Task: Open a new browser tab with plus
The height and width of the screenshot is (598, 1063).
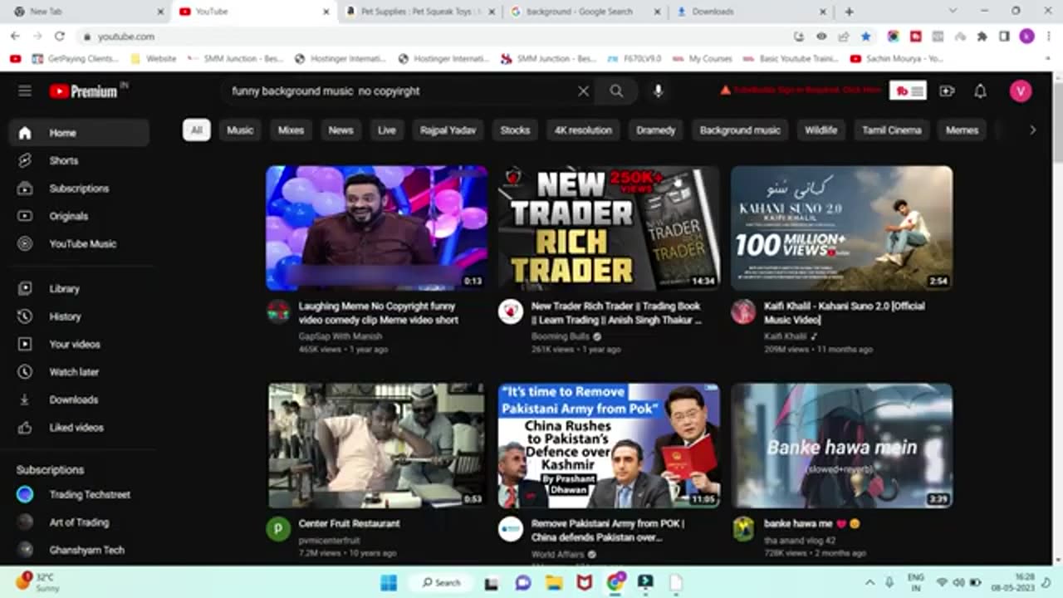Action: (849, 12)
